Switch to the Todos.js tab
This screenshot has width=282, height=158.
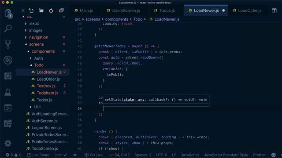pos(164,11)
